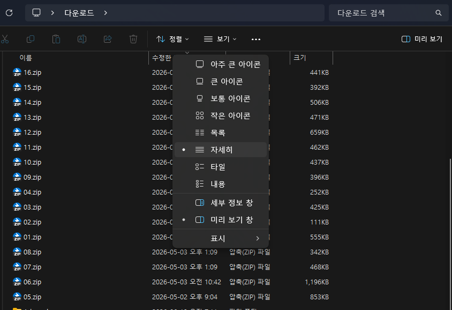
Task: Select 작은 아이콘 view option
Action: (x=221, y=115)
